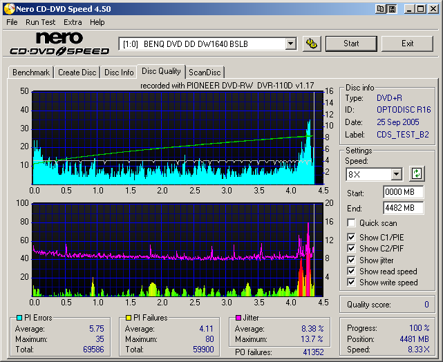Open the BENQ DVD drive selection dropdown
443x362 pixels.
pyautogui.click(x=290, y=44)
